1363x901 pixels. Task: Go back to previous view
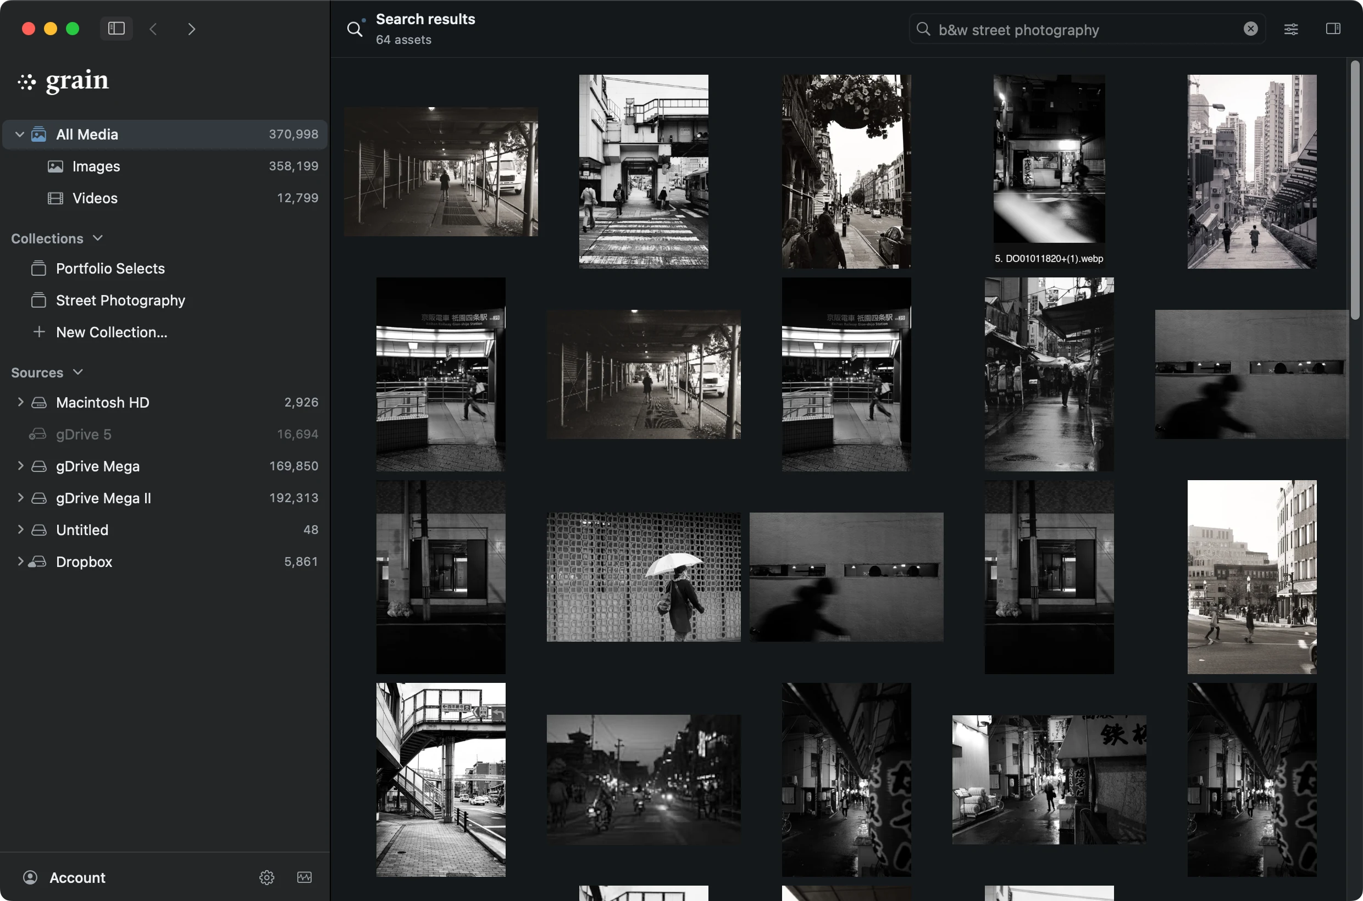[x=153, y=29]
